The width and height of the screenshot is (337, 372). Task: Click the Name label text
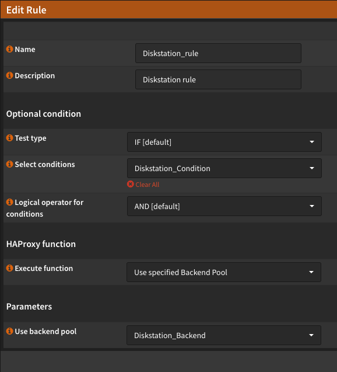25,49
